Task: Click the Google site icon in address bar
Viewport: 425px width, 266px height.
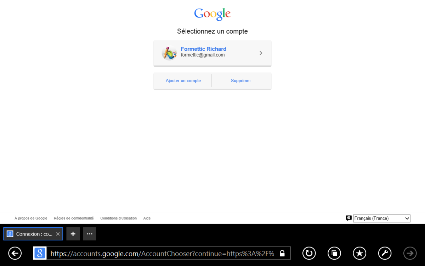Action: [x=40, y=253]
